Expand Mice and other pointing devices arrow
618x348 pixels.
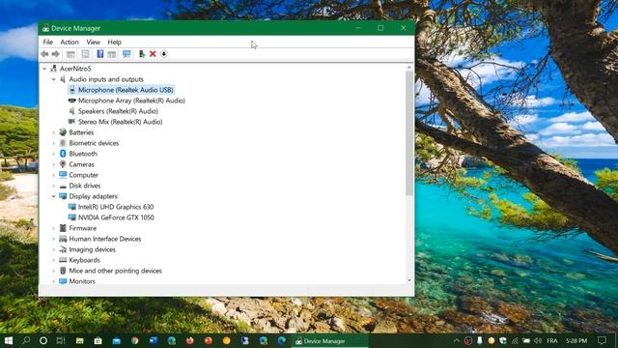coord(54,271)
